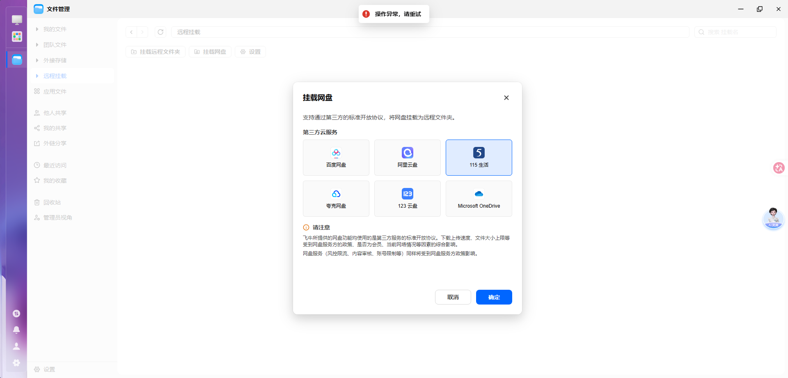Choose the 123 云盘 service tile
The width and height of the screenshot is (788, 378).
pyautogui.click(x=408, y=199)
